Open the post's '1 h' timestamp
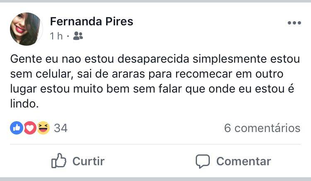 click(x=56, y=37)
